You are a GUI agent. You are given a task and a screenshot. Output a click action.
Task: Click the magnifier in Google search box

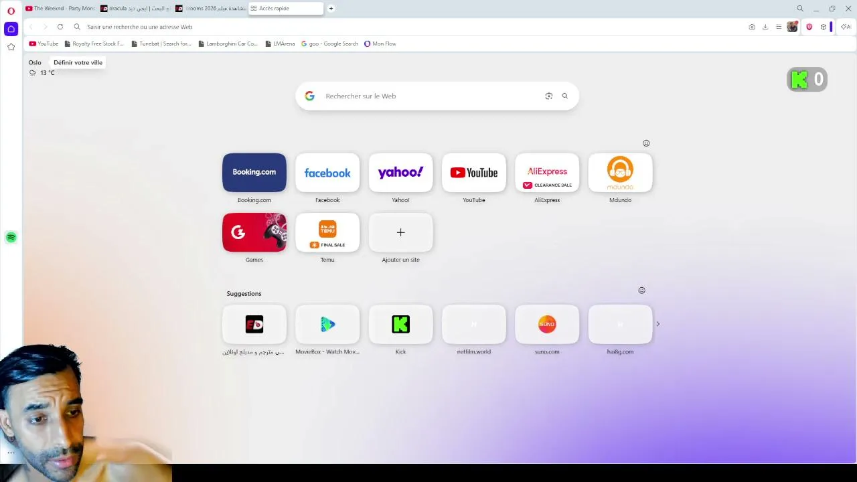click(x=565, y=96)
